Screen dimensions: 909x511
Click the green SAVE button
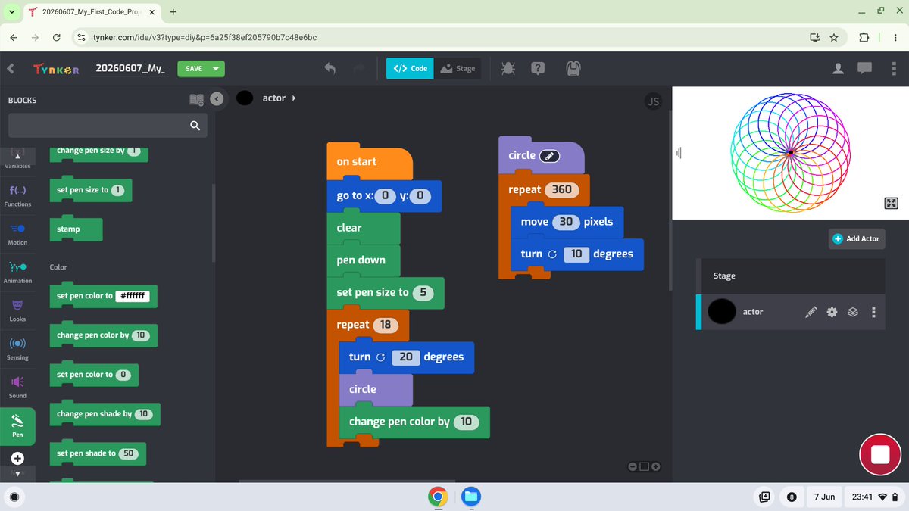(x=194, y=68)
